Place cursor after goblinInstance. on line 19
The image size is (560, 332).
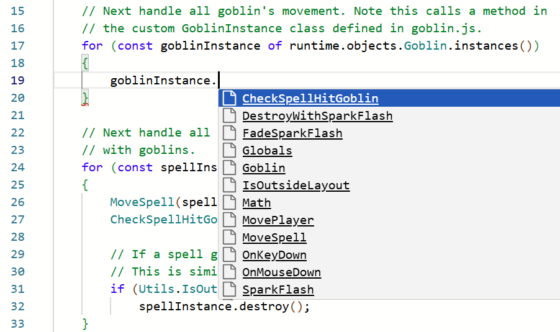click(x=219, y=80)
